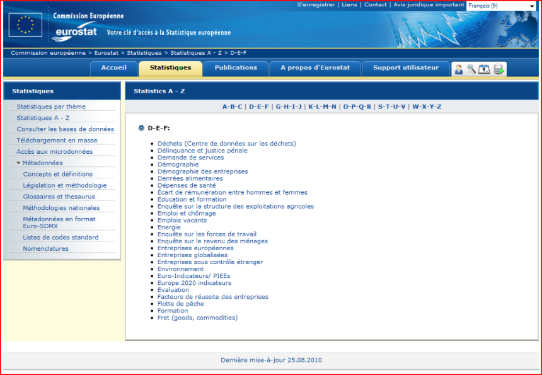The height and width of the screenshot is (375, 542).
Task: Open Entreprises sous contrôle étranger
Action: click(x=210, y=262)
